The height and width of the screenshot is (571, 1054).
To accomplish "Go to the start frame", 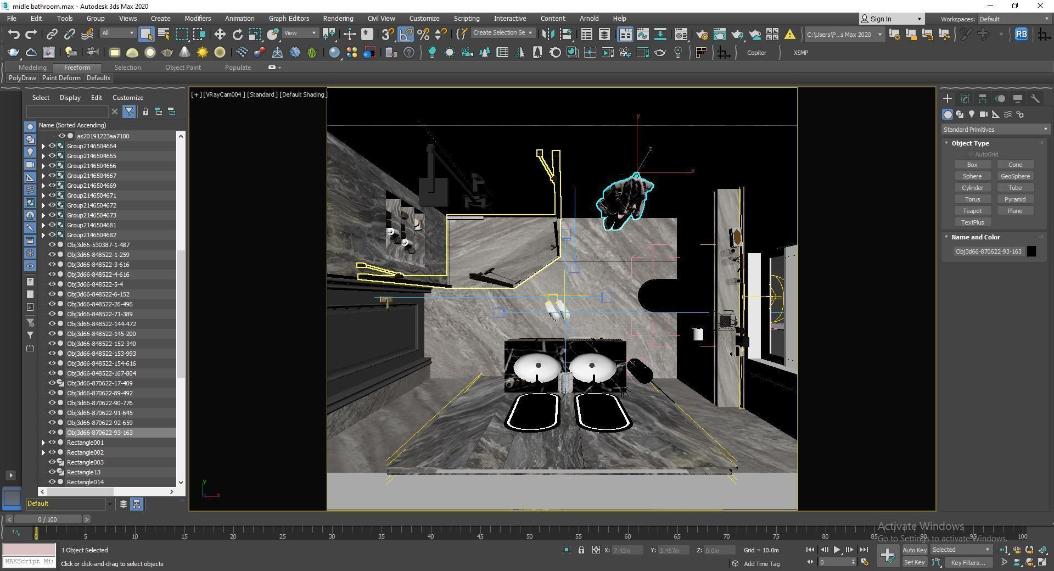I will tap(810, 550).
